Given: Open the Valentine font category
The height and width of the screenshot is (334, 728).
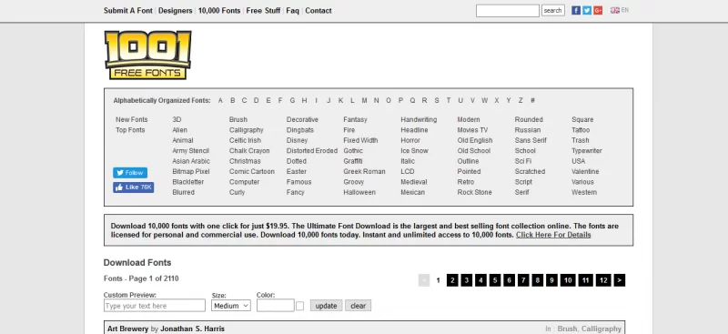Looking at the screenshot, I should 585,171.
